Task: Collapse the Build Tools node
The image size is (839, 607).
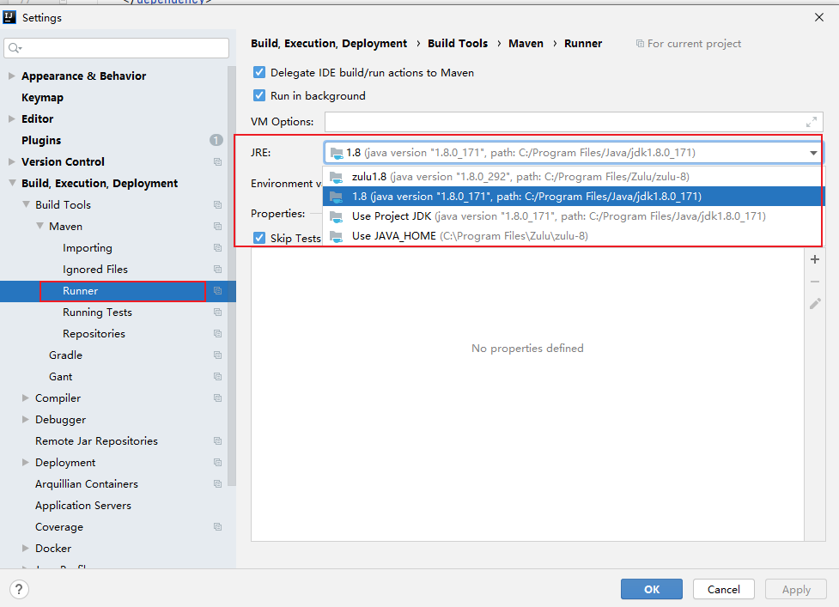Action: (x=26, y=205)
